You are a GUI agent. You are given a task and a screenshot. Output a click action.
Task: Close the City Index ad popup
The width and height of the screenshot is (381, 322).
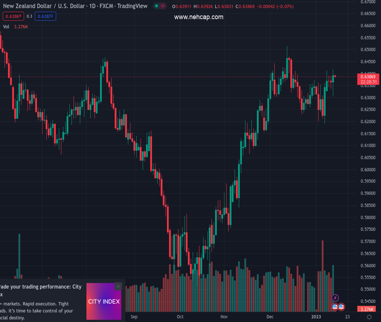pos(118,287)
